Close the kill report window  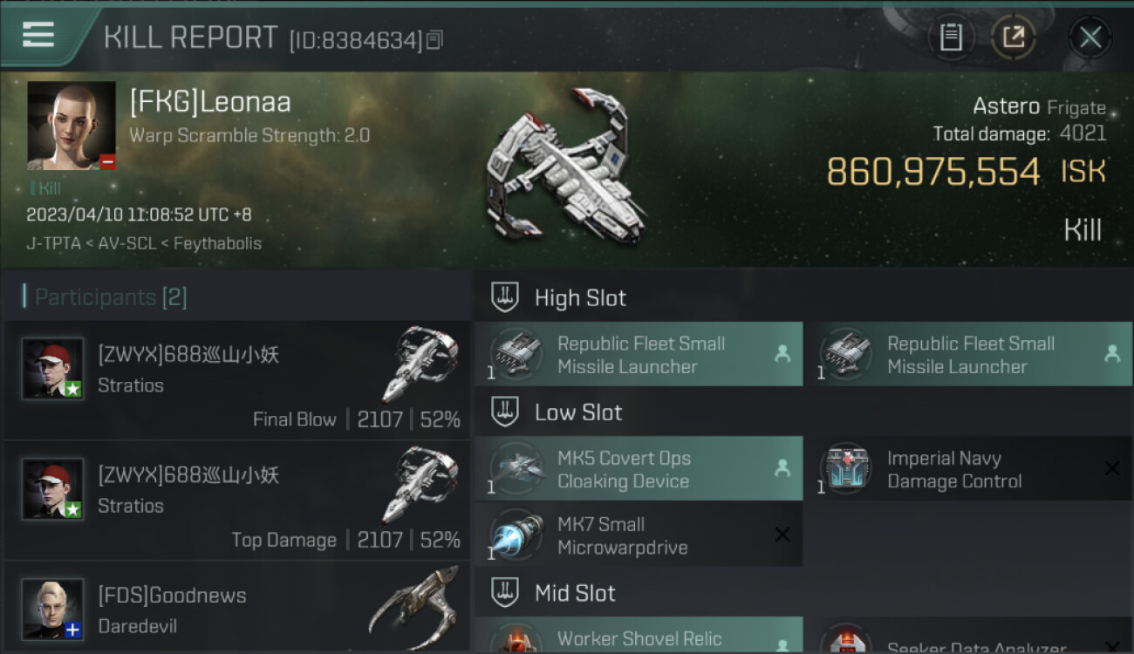[1090, 37]
